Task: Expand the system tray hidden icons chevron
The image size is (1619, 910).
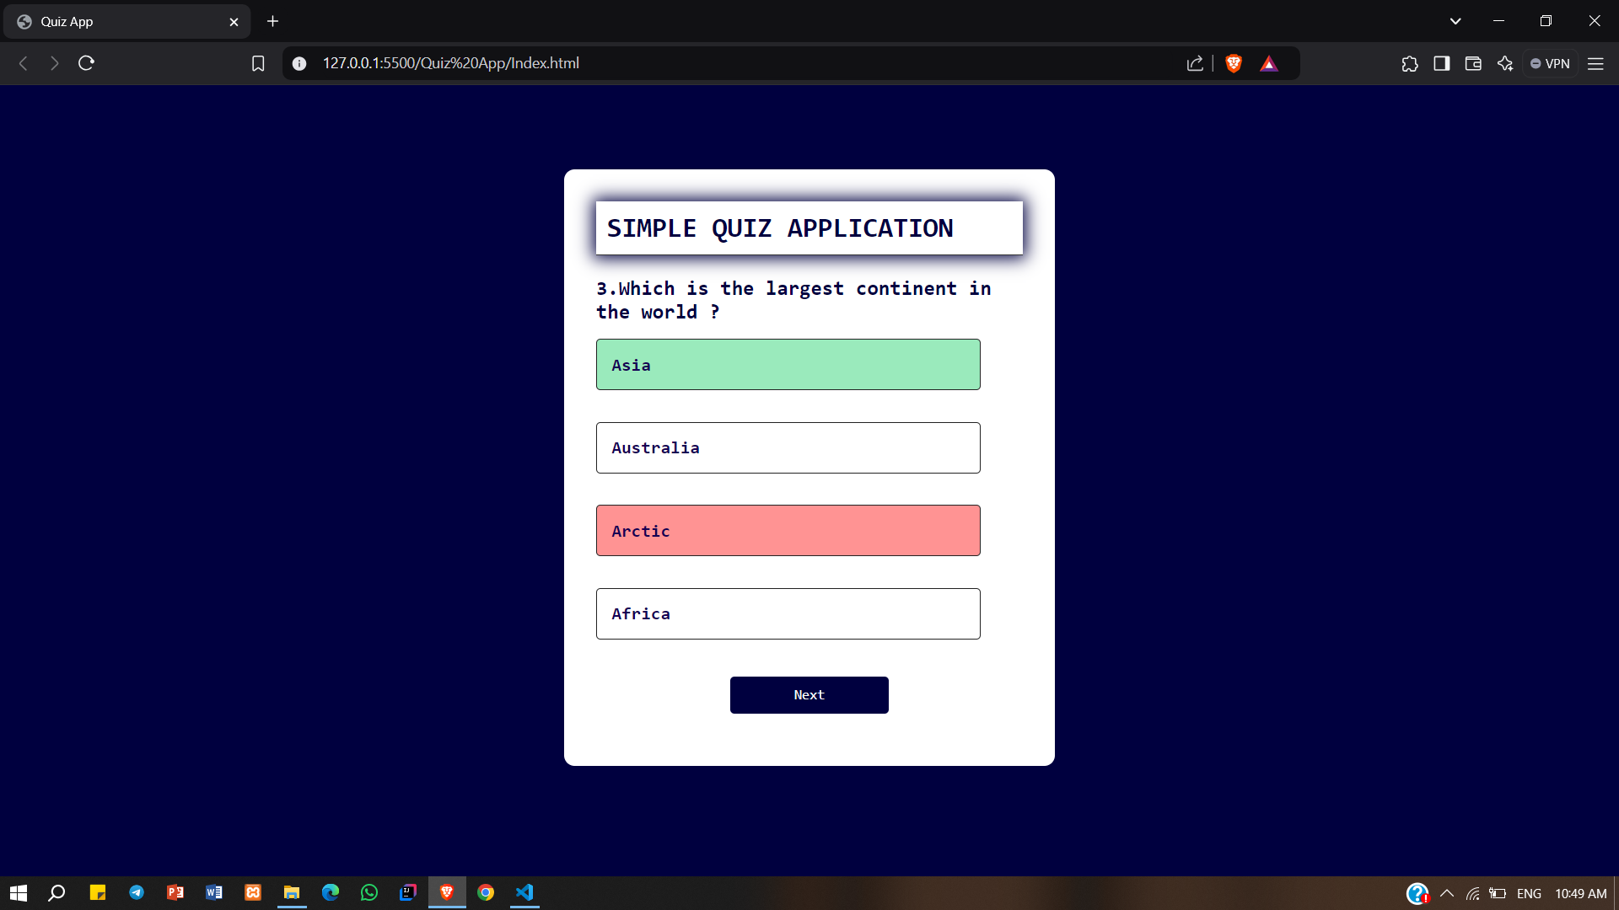Action: coord(1447,893)
